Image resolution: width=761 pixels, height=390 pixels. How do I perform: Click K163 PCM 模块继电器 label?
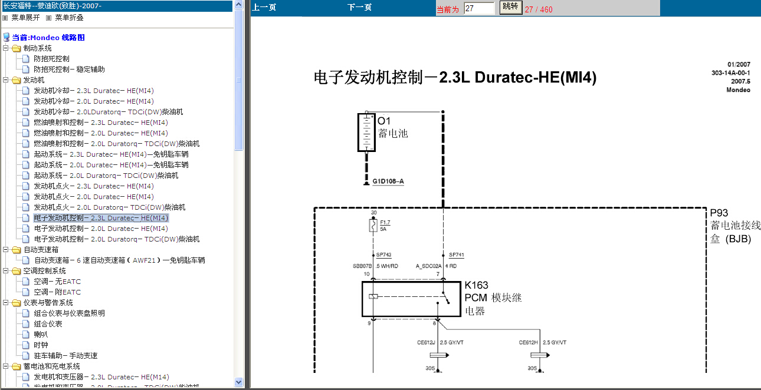tap(493, 298)
